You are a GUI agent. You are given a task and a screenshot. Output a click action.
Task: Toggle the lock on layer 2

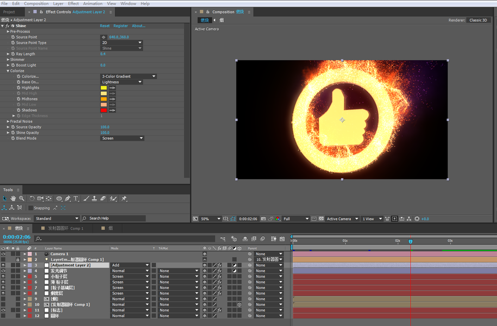[x=18, y=259]
